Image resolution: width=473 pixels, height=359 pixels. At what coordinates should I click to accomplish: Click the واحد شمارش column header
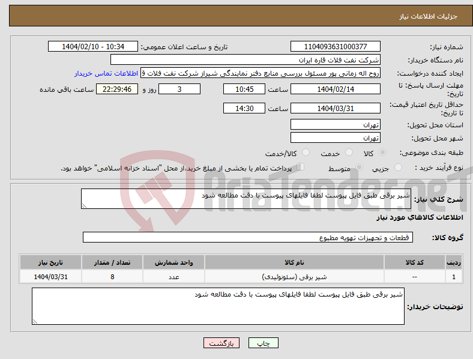[x=173, y=262]
